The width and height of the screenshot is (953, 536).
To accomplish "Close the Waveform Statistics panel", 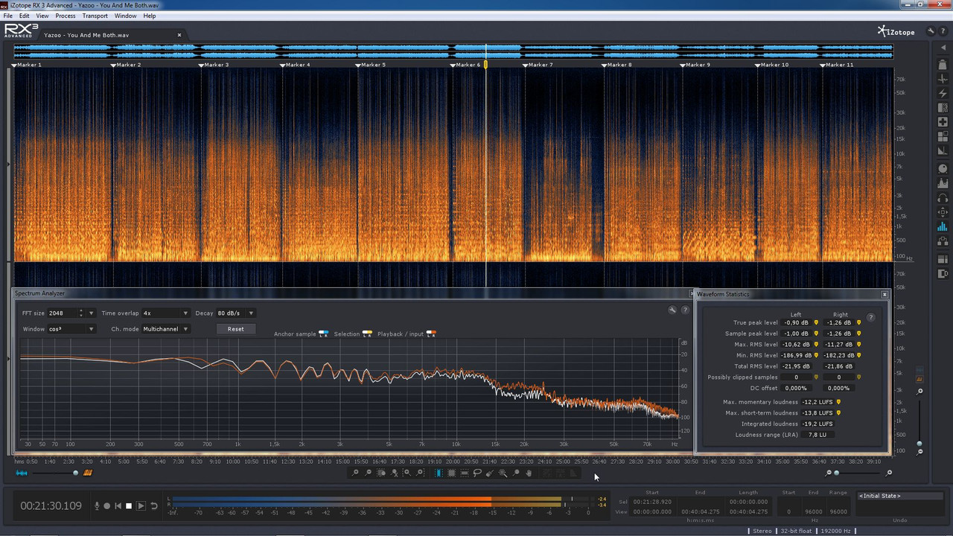I will coord(885,294).
